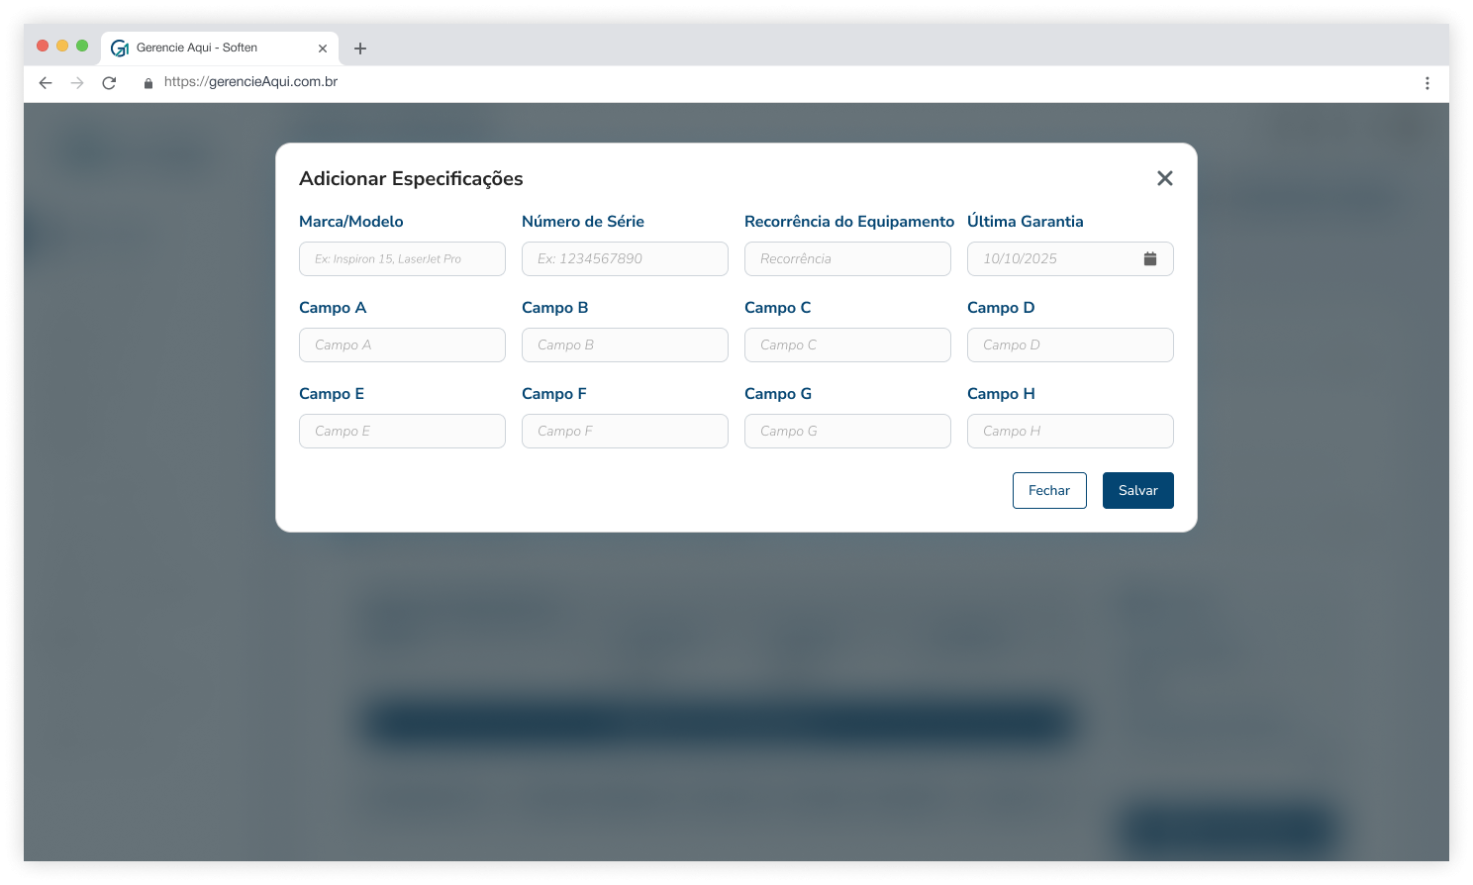The width and height of the screenshot is (1473, 885).
Task: Click the Campo A text field
Action: pyautogui.click(x=402, y=345)
